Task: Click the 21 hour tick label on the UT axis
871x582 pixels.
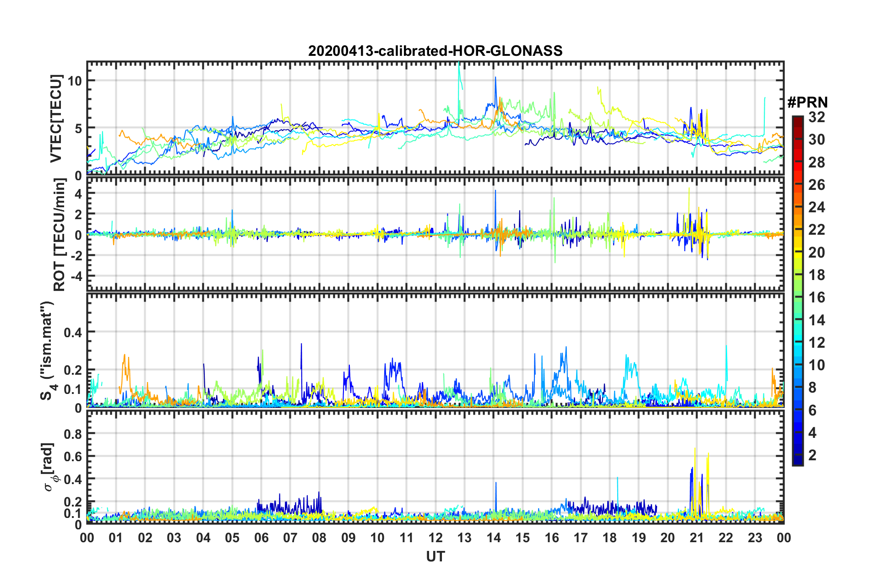Action: point(697,537)
